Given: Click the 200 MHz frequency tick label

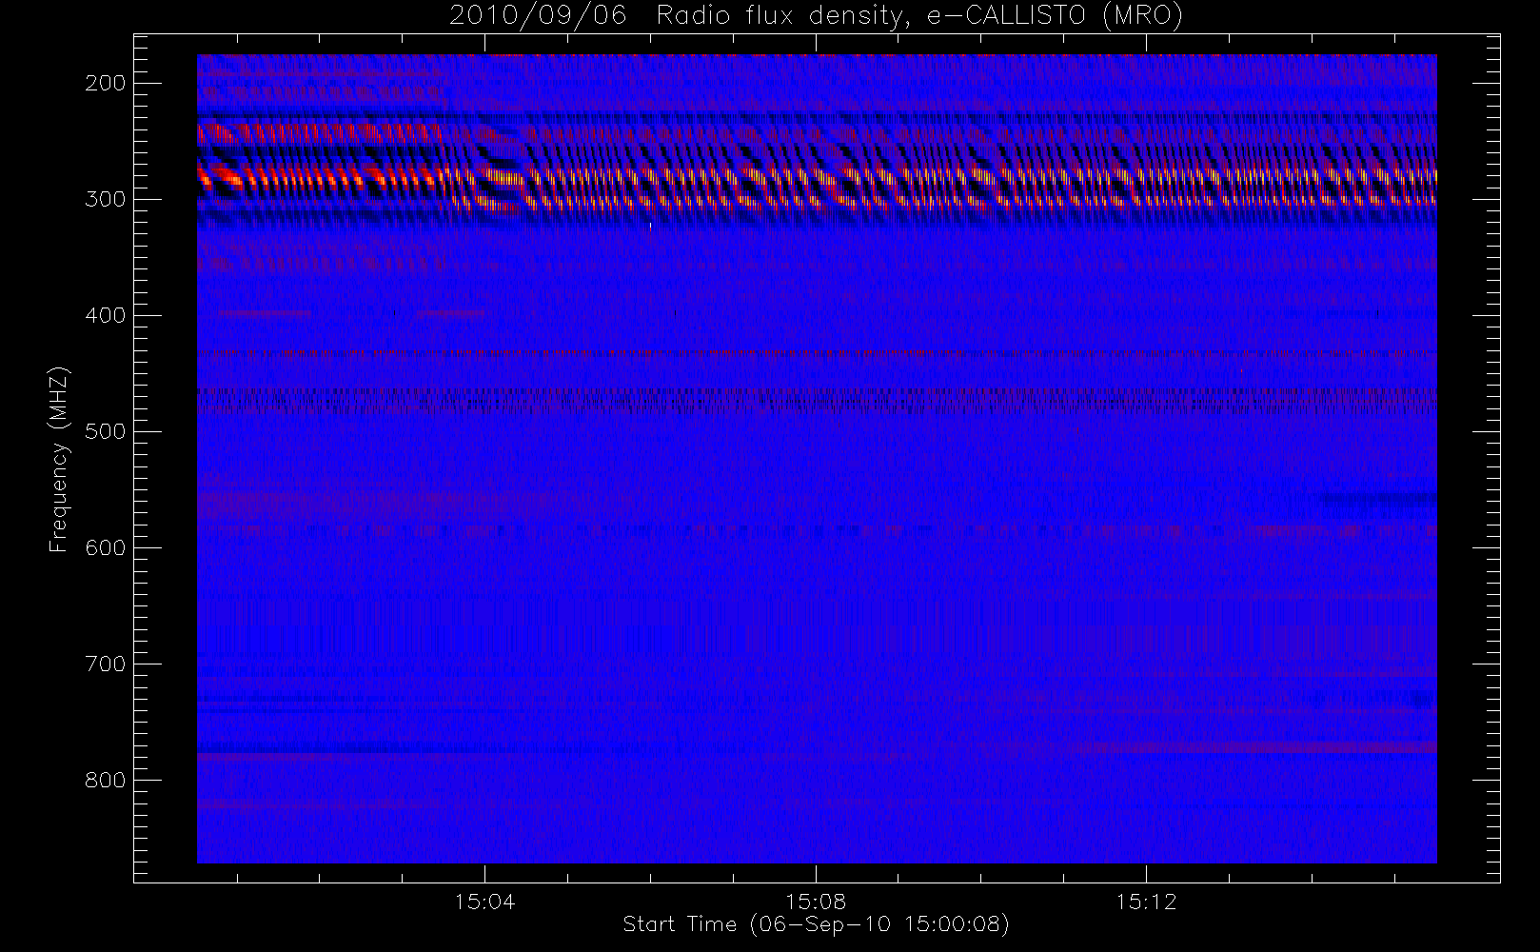Looking at the screenshot, I should tap(105, 83).
